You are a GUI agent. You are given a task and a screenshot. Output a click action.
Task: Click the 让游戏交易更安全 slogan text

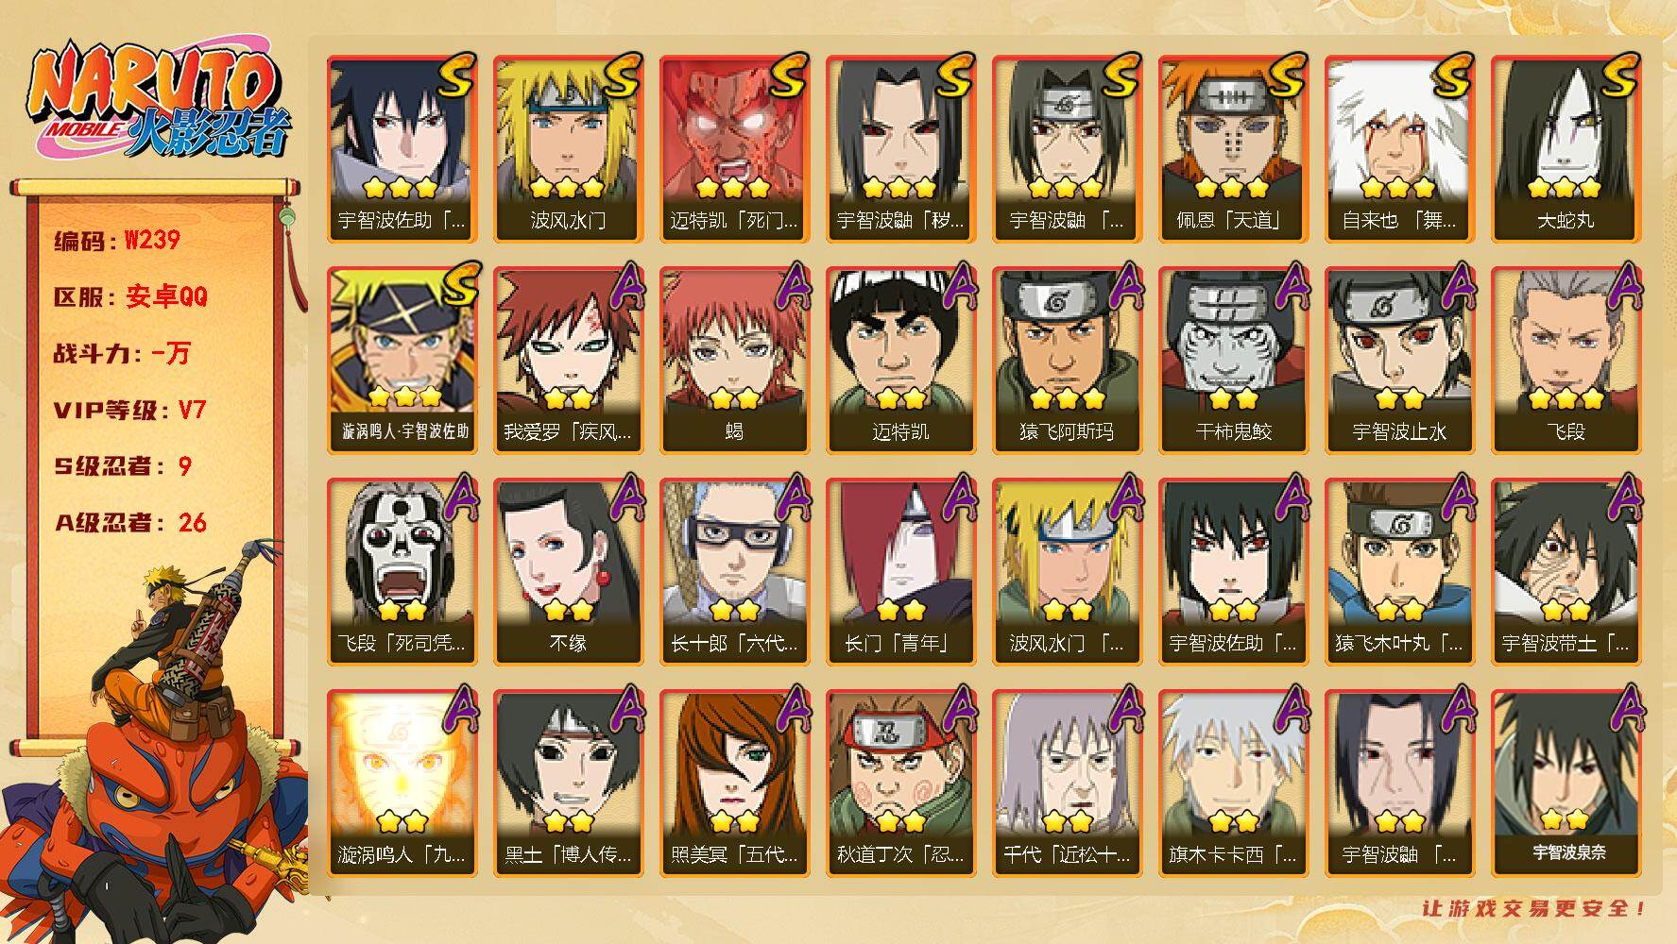click(1535, 908)
